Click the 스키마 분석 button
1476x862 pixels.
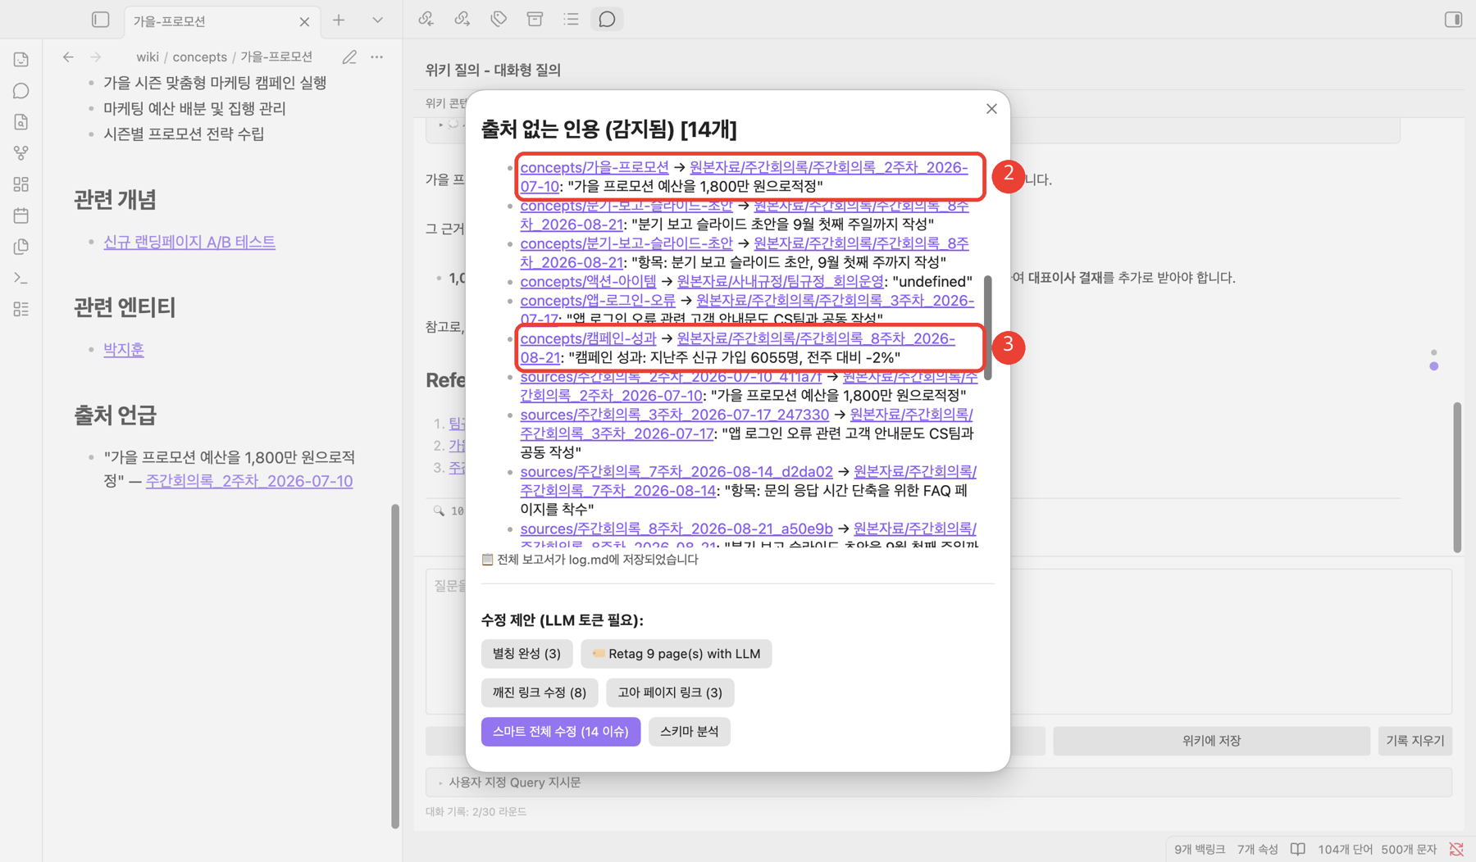coord(689,731)
